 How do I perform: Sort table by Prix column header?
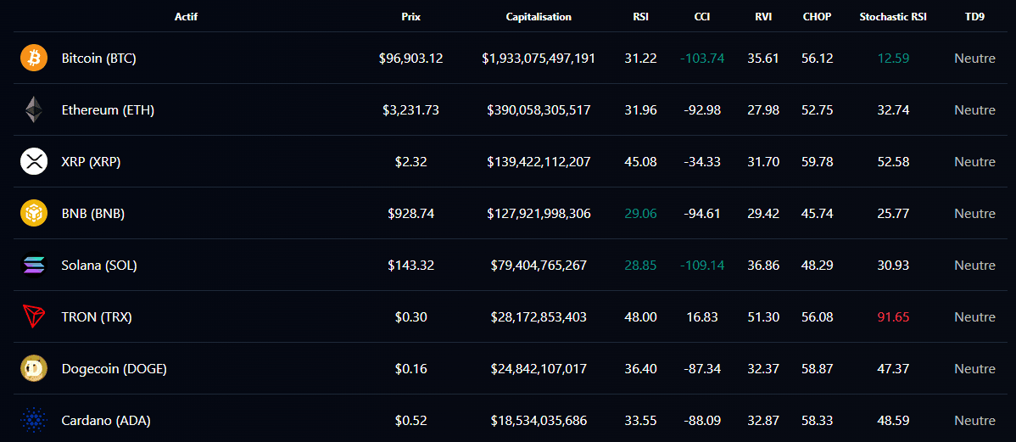coord(410,17)
